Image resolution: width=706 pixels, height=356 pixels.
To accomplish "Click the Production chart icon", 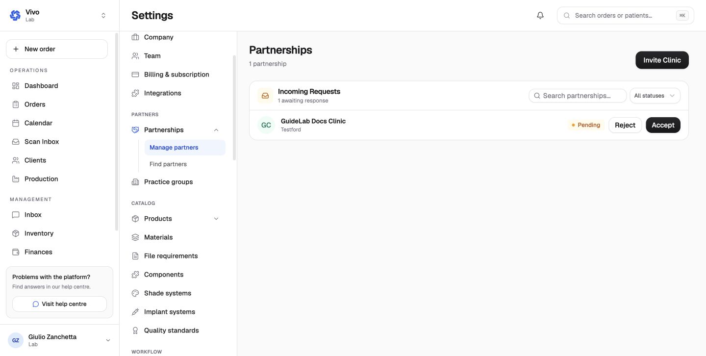I will coord(16,179).
